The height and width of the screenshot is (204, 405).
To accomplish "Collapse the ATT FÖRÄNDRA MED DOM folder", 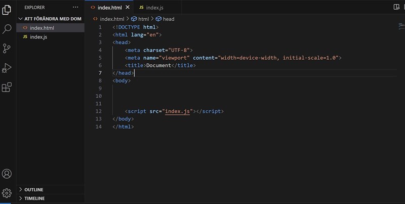I will pyautogui.click(x=21, y=19).
